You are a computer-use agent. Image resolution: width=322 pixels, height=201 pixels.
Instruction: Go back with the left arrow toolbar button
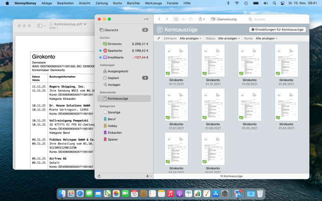[160, 19]
